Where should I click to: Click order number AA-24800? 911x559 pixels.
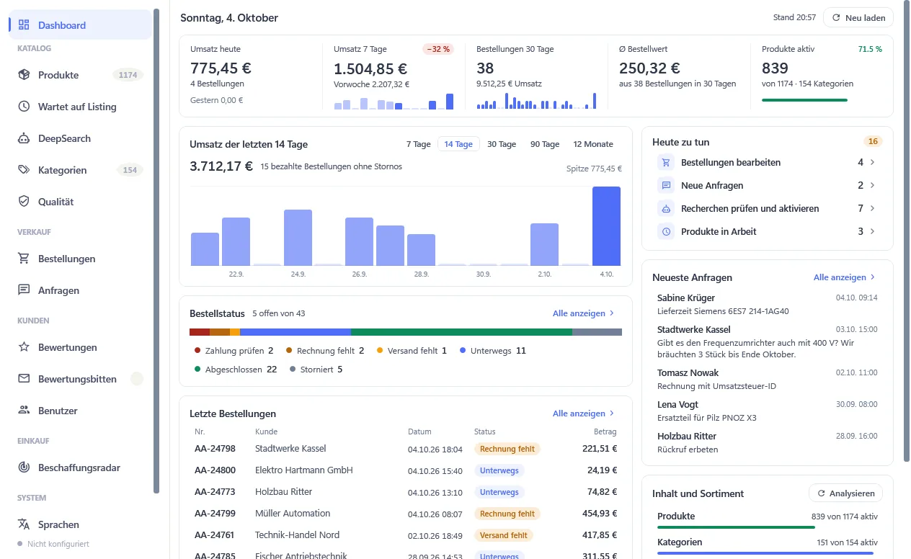click(x=215, y=470)
